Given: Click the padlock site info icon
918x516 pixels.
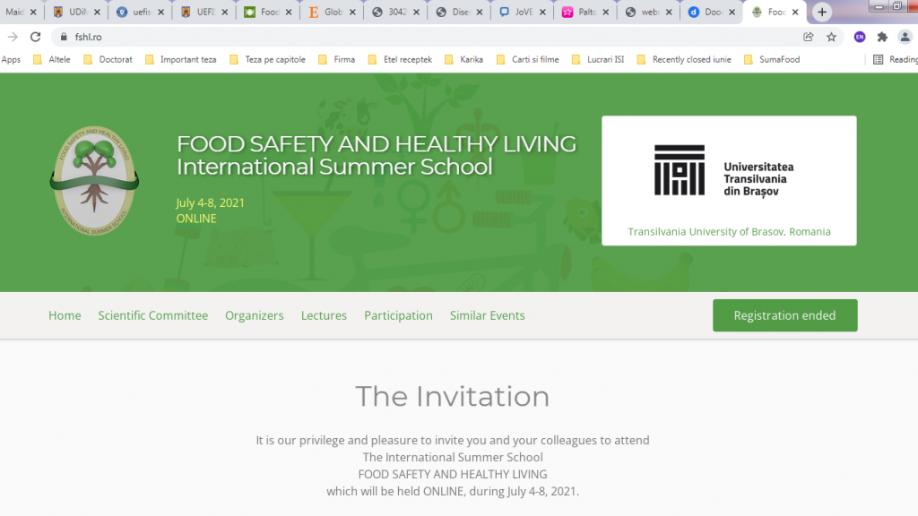Looking at the screenshot, I should pyautogui.click(x=64, y=37).
